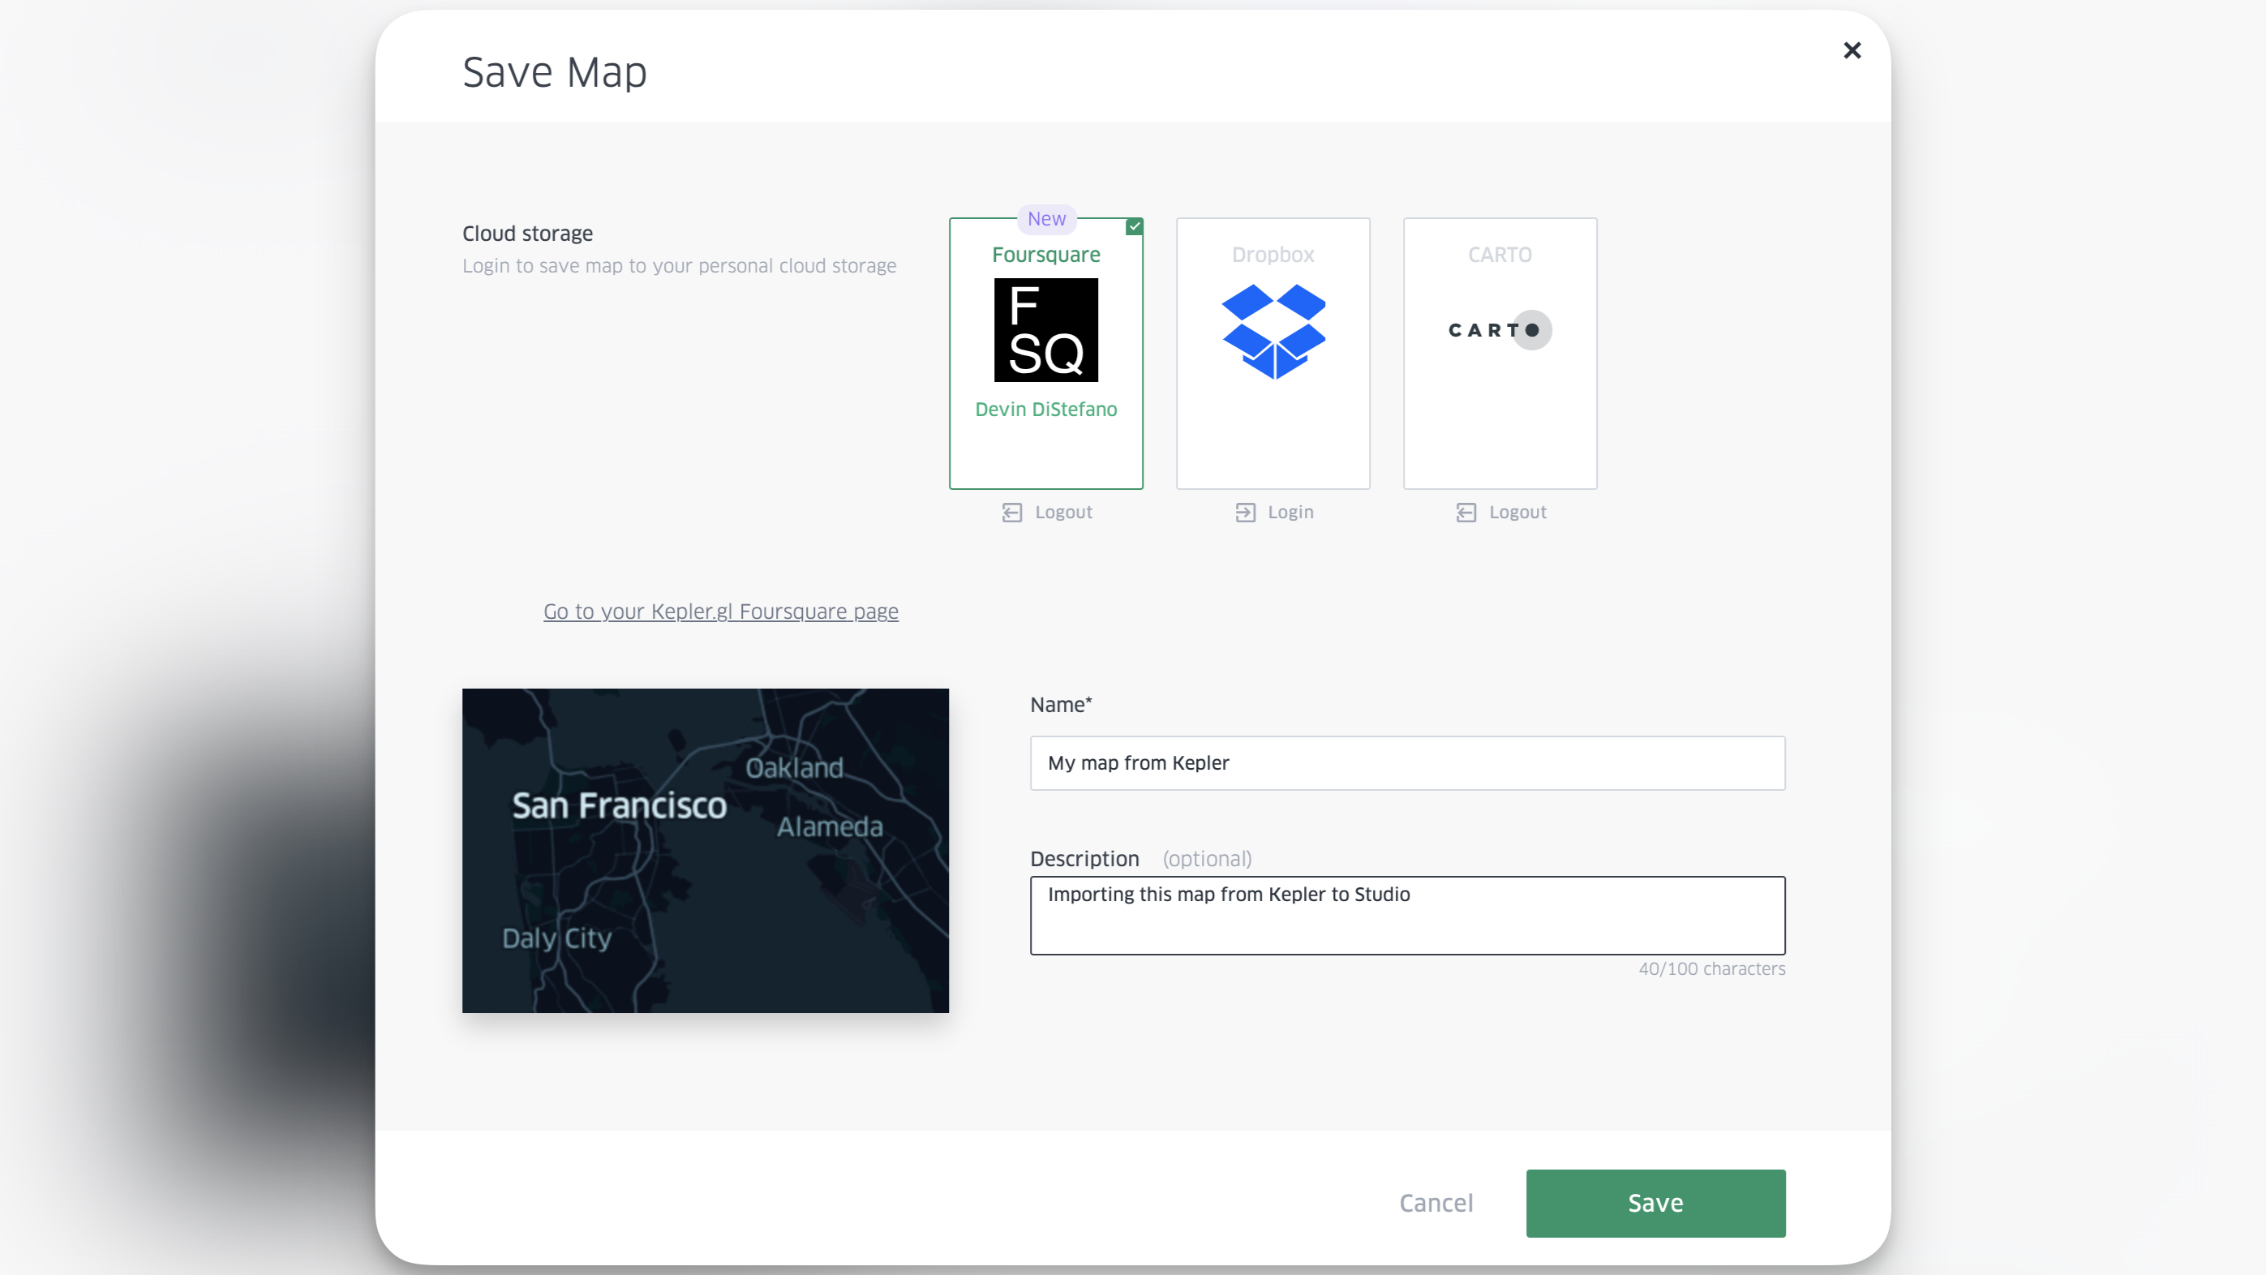Click the (optional) hint text
This screenshot has height=1275, width=2266.
click(x=1207, y=859)
